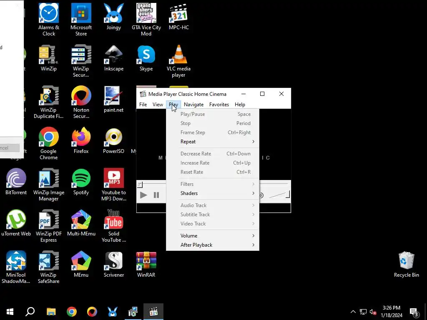Click the Play button in player controls
This screenshot has width=427, height=320.
tap(143, 195)
